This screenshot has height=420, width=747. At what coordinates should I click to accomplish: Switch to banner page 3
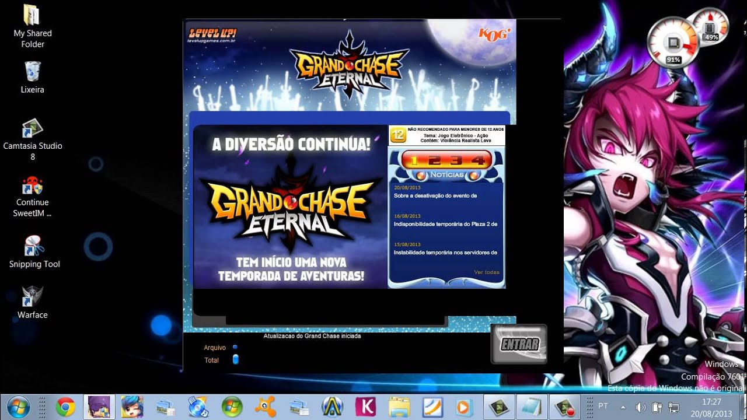pyautogui.click(x=456, y=160)
